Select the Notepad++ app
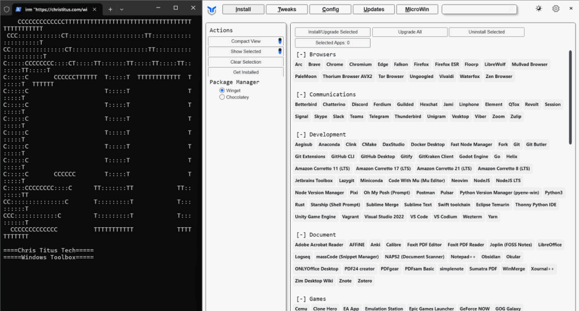 463,257
